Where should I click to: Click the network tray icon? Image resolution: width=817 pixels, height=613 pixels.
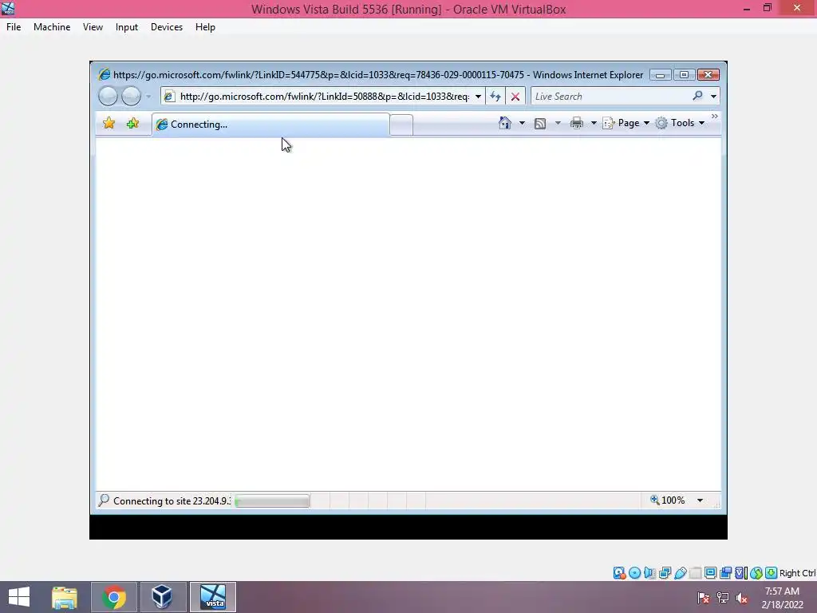pos(723,598)
